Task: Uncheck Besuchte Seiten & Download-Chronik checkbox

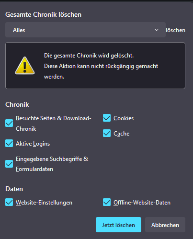Action: click(9, 123)
